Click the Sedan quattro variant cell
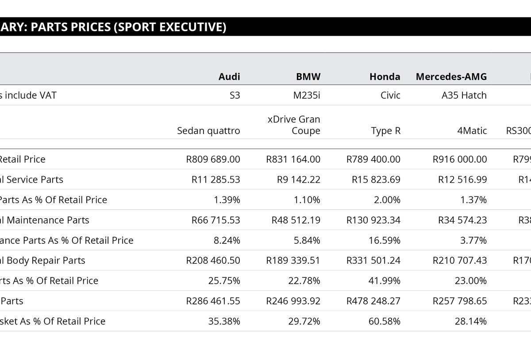Image resolution: width=531 pixels, height=354 pixels. coord(208,131)
